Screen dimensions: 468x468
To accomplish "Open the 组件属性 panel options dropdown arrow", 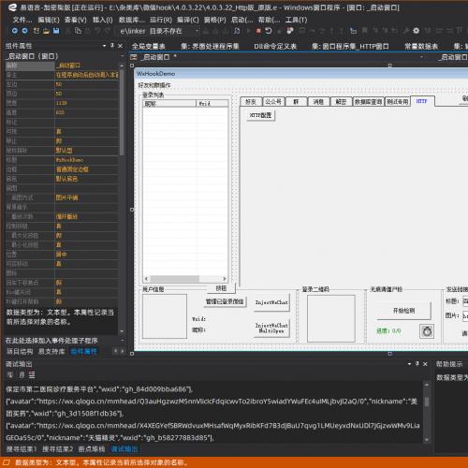I will click(104, 46).
